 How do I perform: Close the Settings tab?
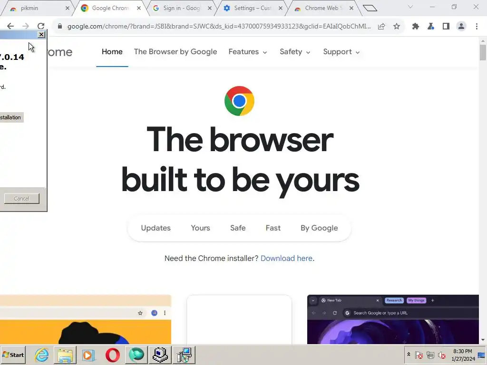point(281,9)
